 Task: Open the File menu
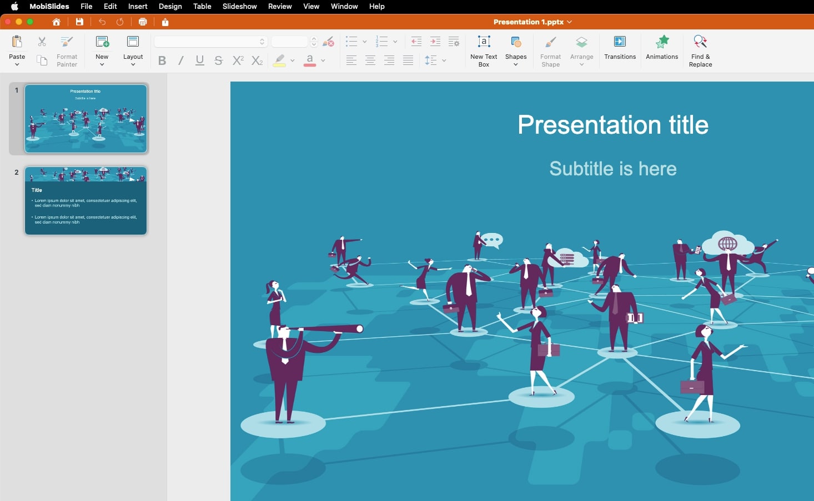87,6
